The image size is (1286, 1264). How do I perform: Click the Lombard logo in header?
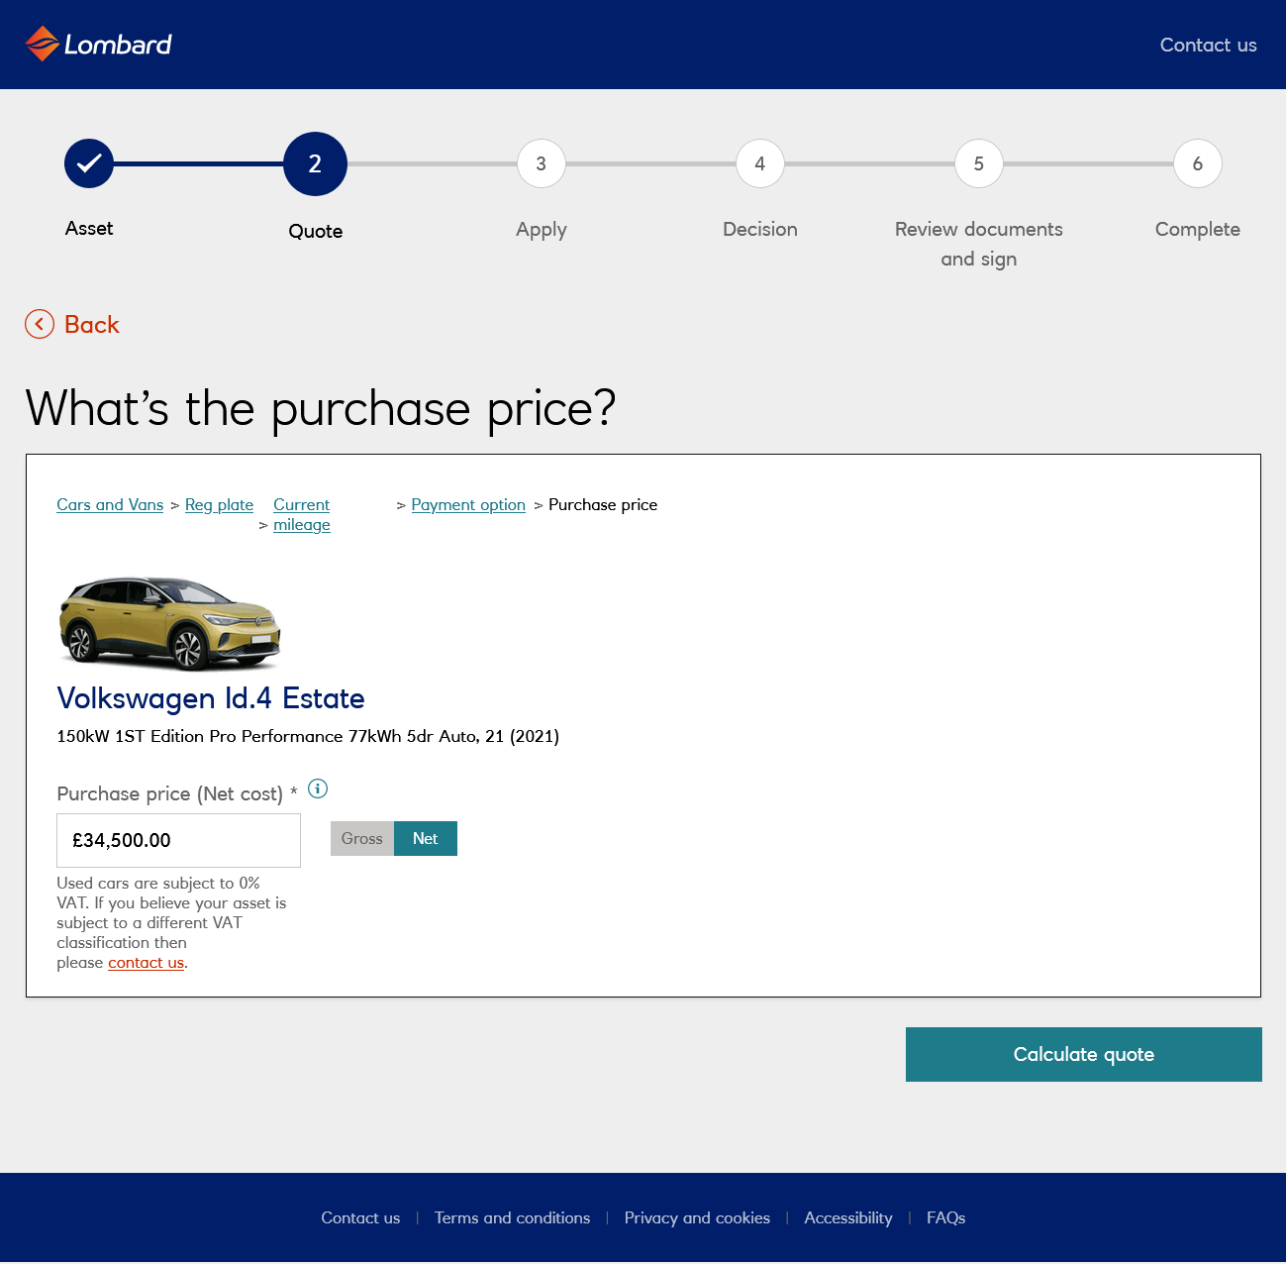point(98,45)
